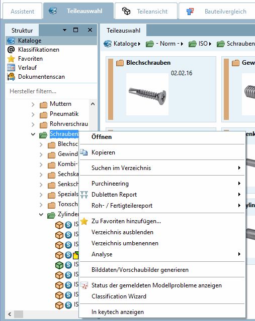Choose Status der gemeldeten Modellprobleme anzeigen
Screen dimensions: 255x321
(x=162, y=285)
